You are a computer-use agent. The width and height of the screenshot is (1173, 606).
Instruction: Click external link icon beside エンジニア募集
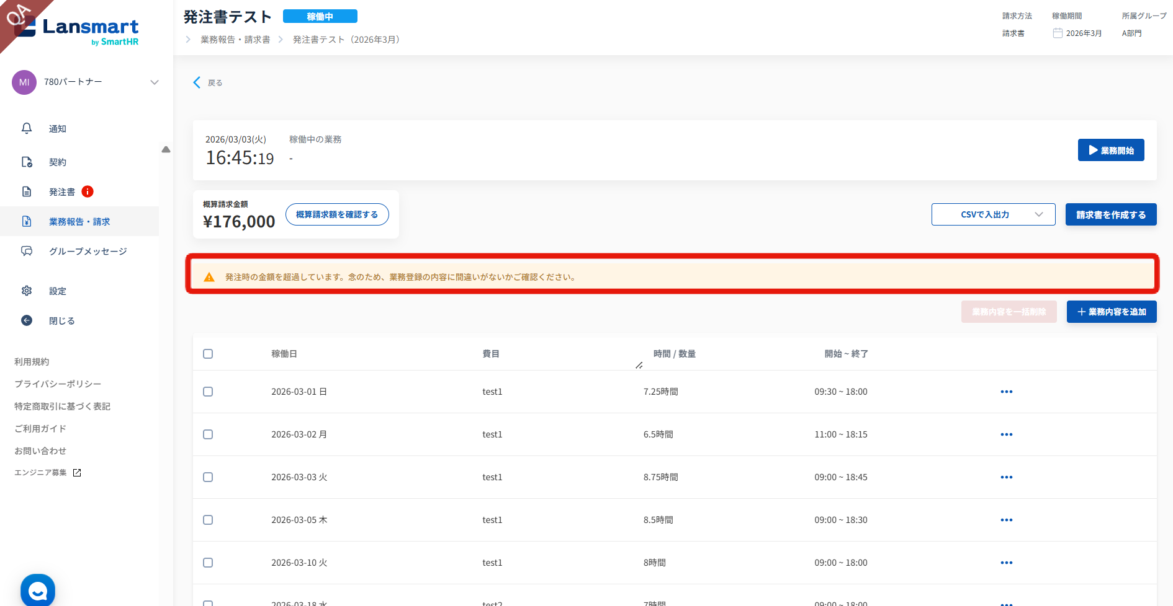coord(77,473)
